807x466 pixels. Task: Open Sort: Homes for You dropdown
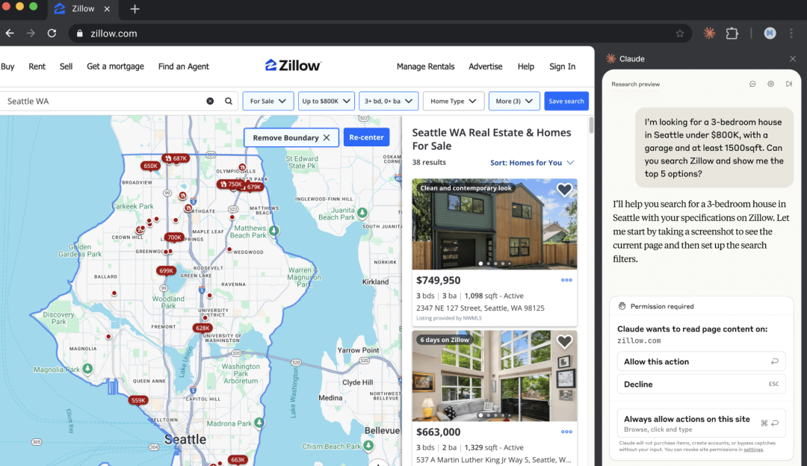532,163
